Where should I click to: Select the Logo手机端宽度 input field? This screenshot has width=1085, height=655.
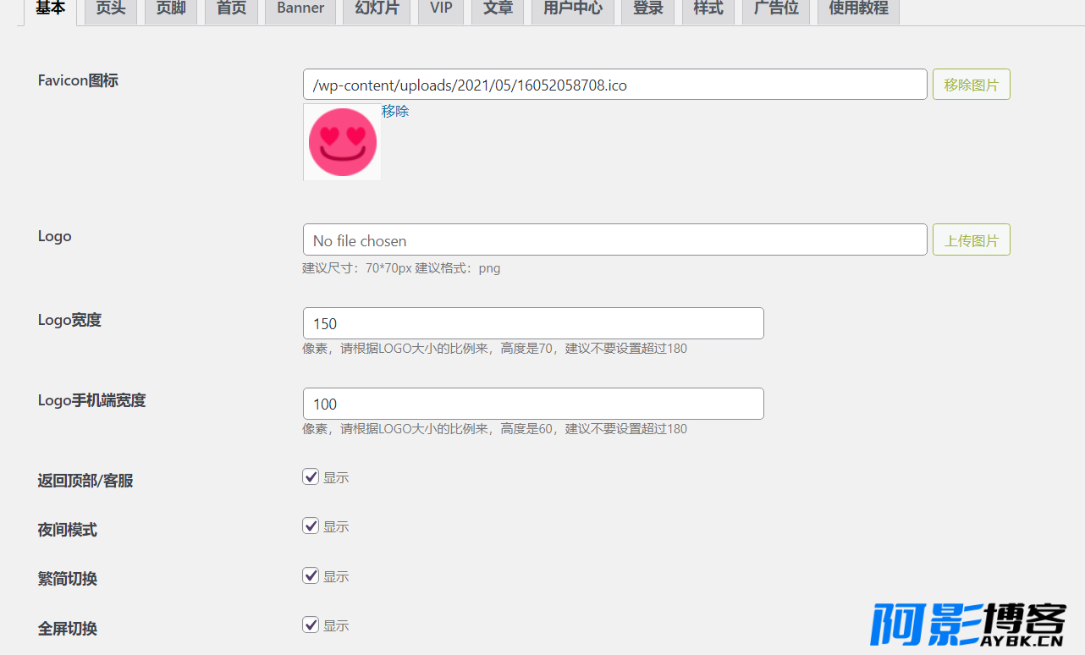(x=533, y=404)
